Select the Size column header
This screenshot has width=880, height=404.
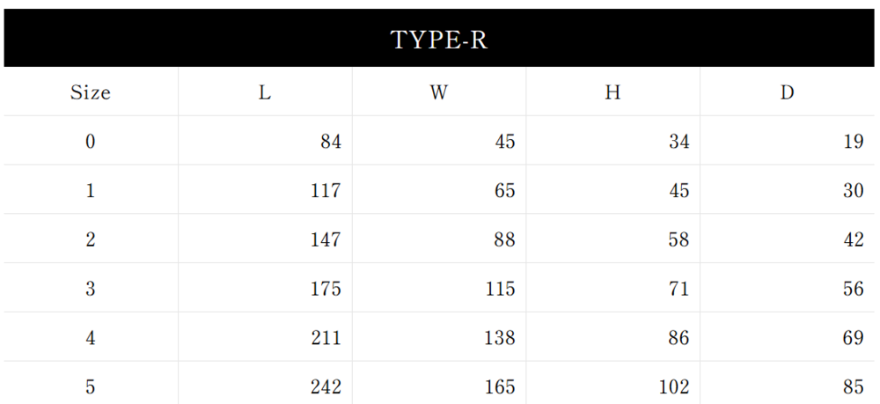click(91, 92)
